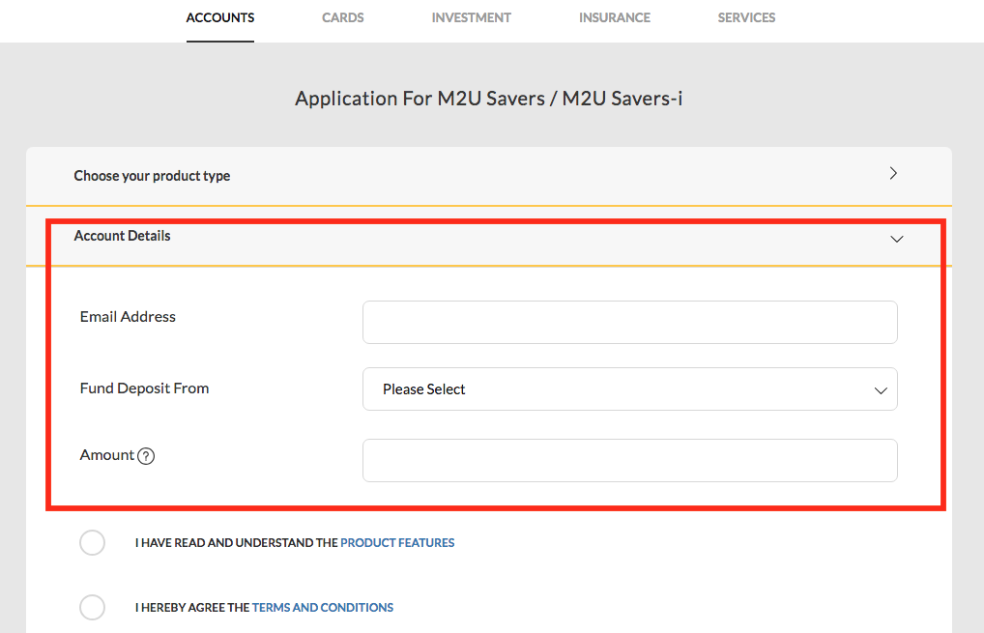Tick the Product Features acknowledgement radio button
This screenshot has height=633, width=984.
tap(92, 543)
